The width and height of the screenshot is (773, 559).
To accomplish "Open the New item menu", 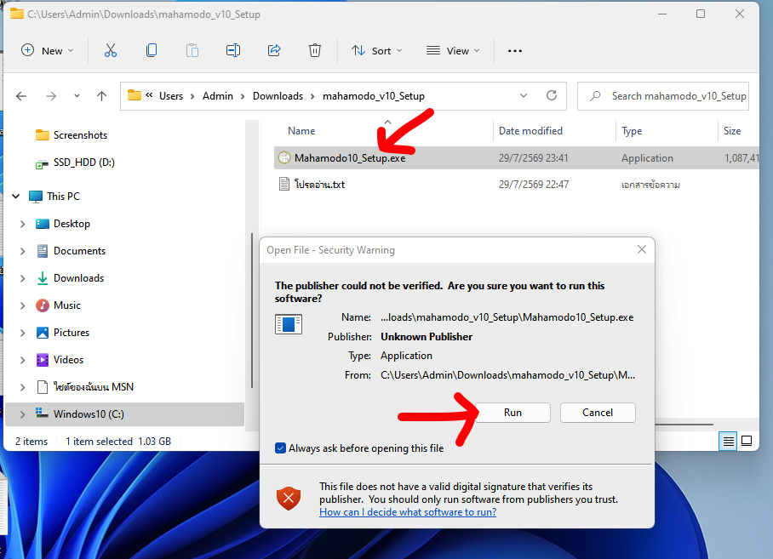I will (48, 51).
